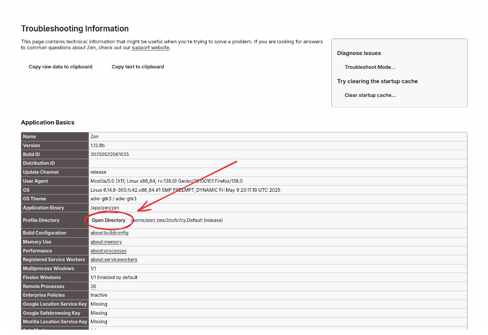Click the Registered Service Workers row header
Viewport: 488px width, 335px height.
click(55, 260)
